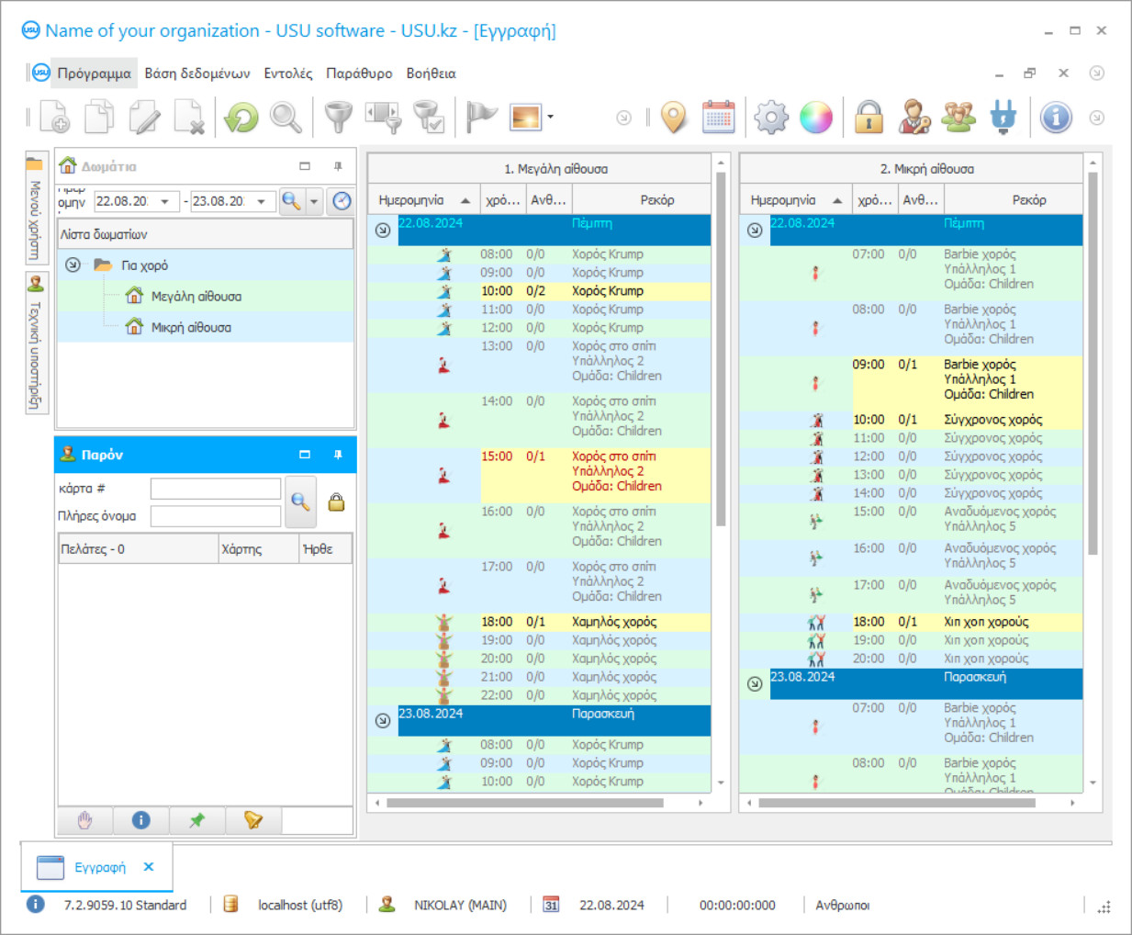Open the start date dropdown 22.08
This screenshot has height=935, width=1132.
[165, 201]
